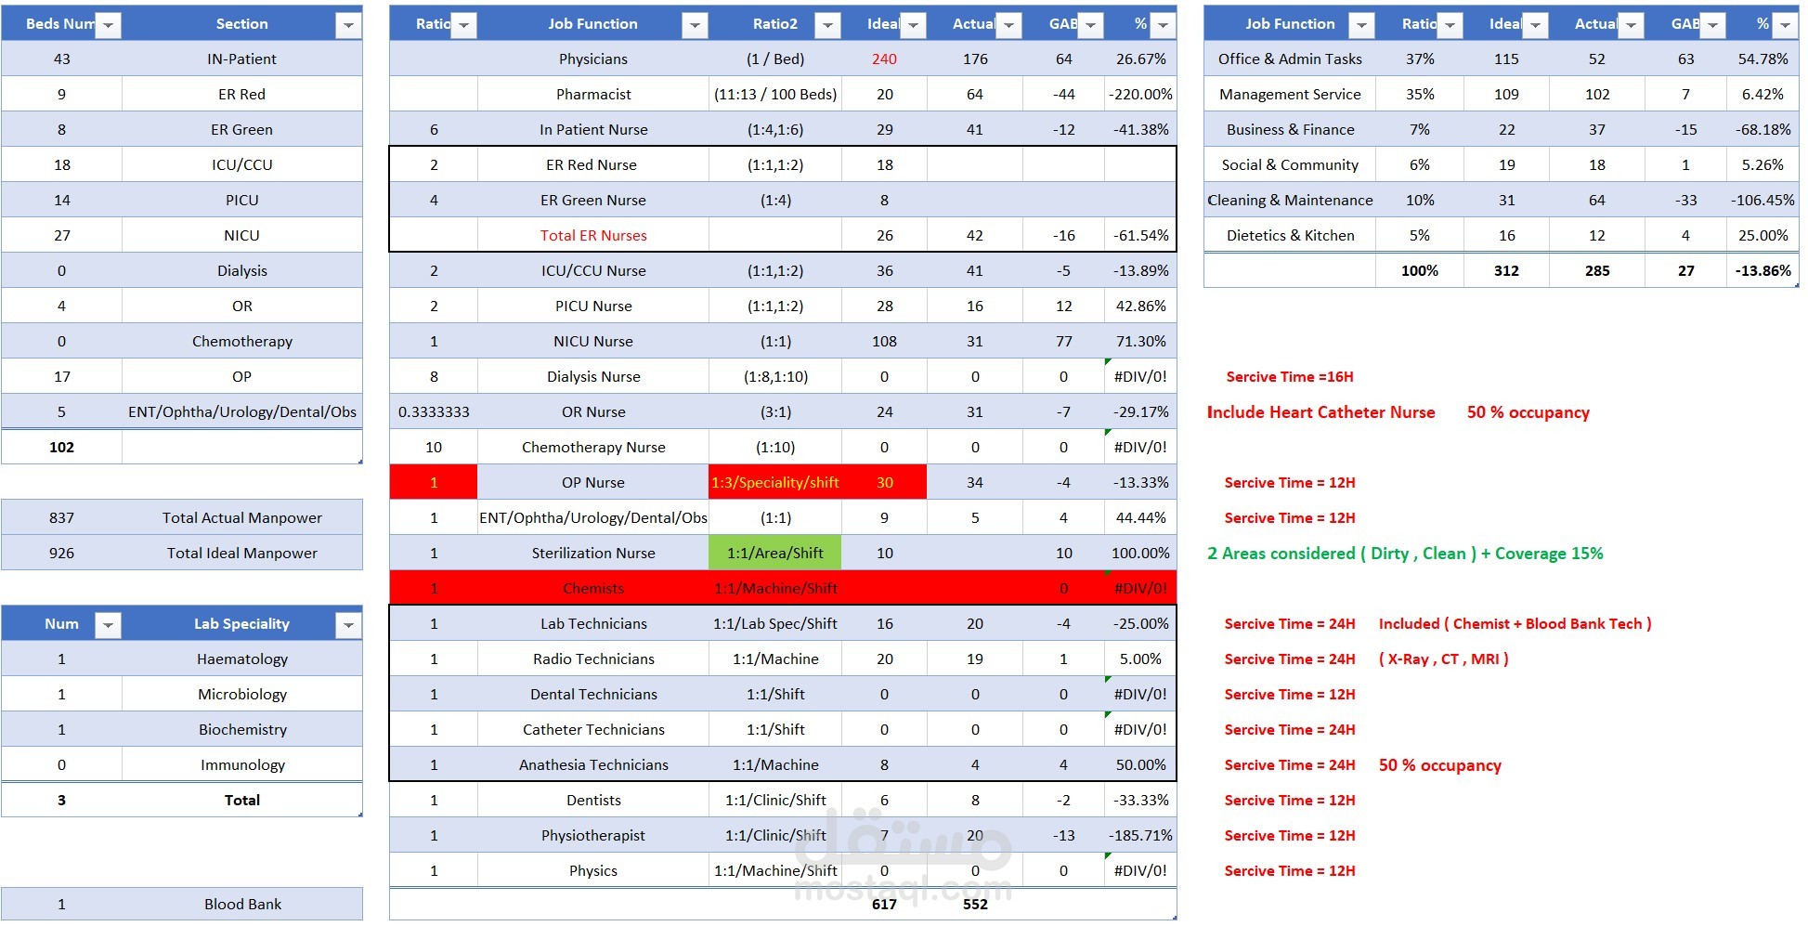Select the Social & Community cell

click(1290, 164)
